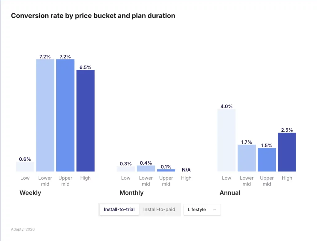The height and width of the screenshot is (241, 317).
Task: Click the N/A label for High Monthly
Action: tap(186, 170)
